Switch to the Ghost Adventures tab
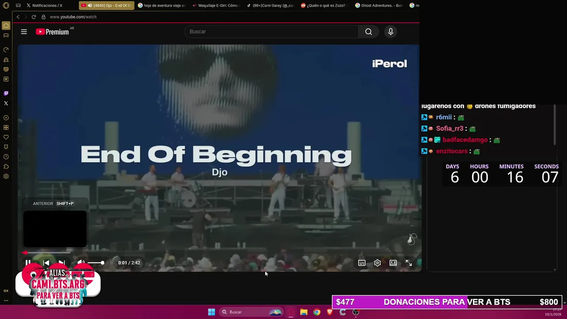567x319 pixels. pyautogui.click(x=379, y=5)
